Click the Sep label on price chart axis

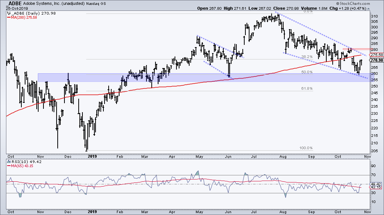311,156
